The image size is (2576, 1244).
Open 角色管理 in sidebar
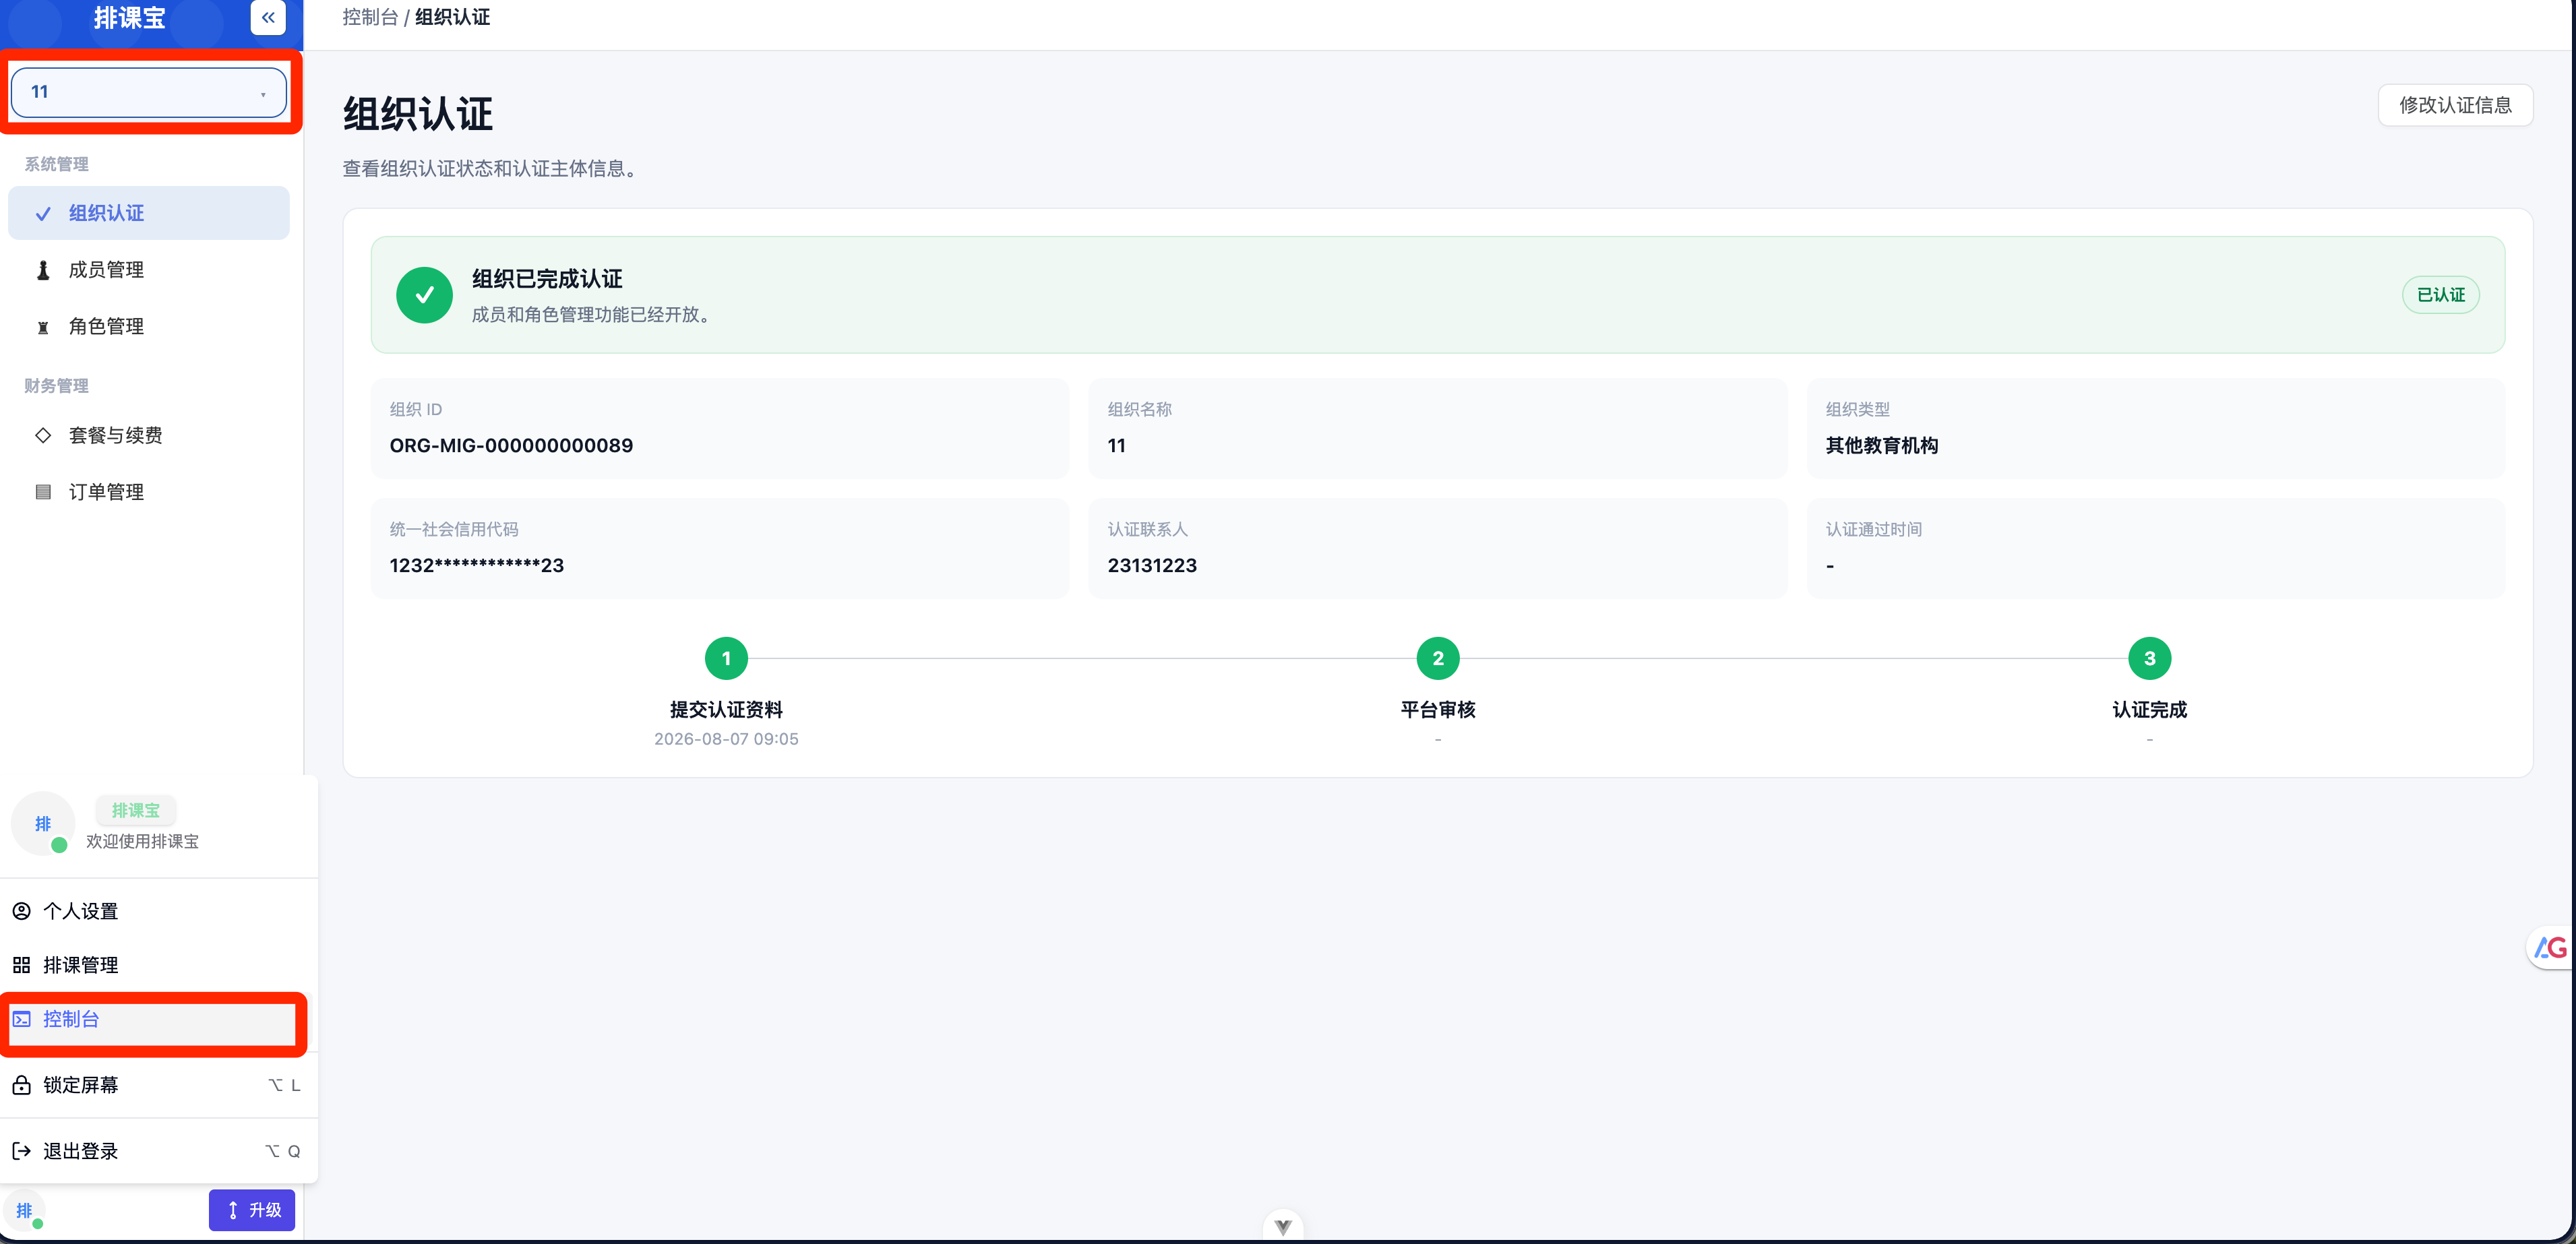[149, 326]
